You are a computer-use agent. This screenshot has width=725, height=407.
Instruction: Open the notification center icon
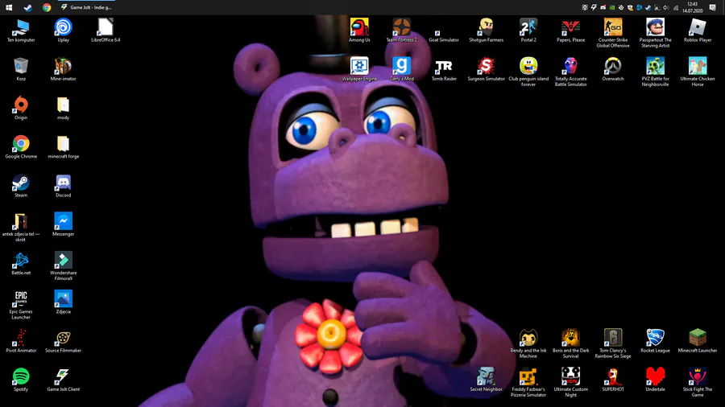point(713,7)
